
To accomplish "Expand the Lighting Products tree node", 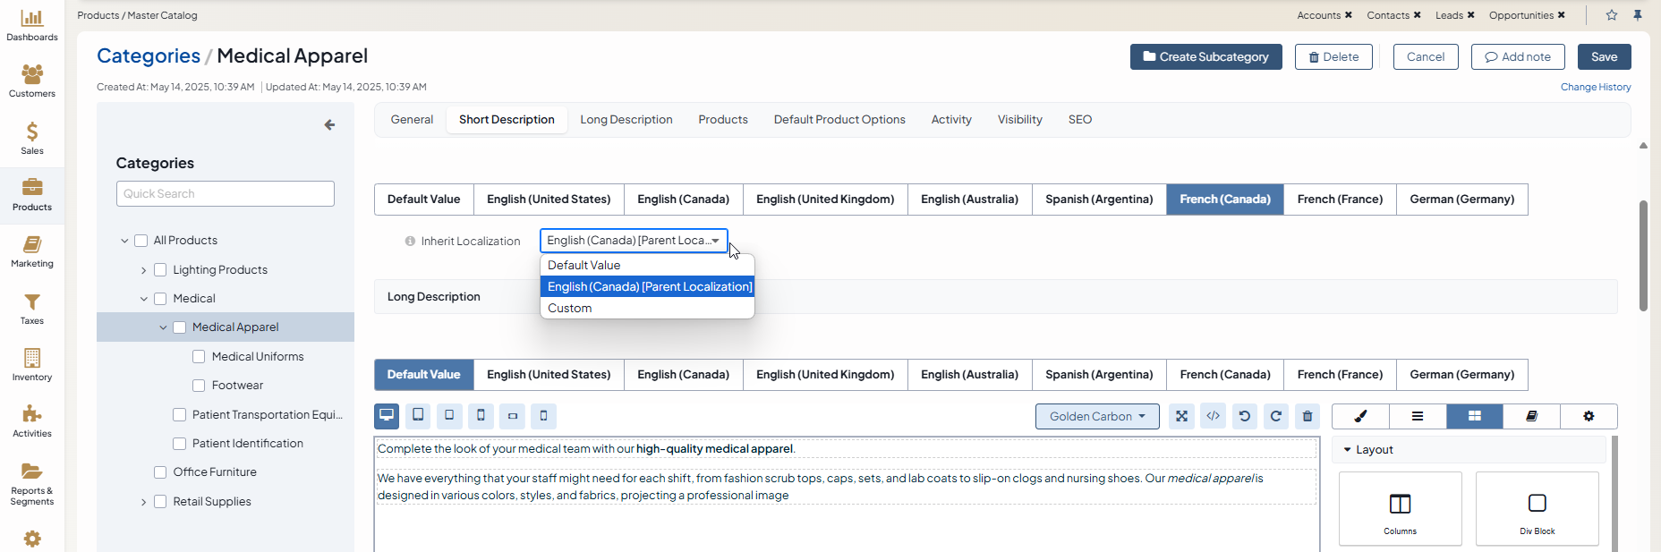I will tap(143, 270).
